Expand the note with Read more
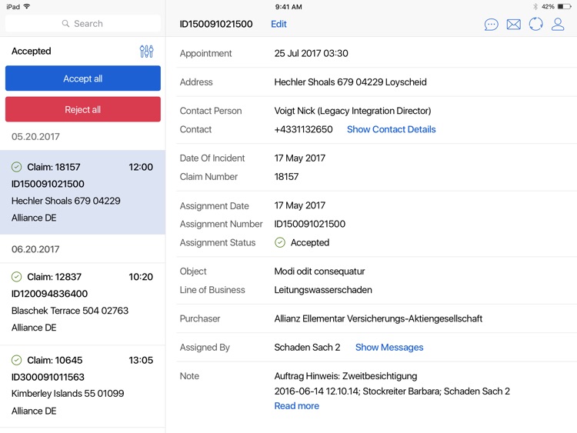Viewport: 577px width, 433px height. pos(296,406)
